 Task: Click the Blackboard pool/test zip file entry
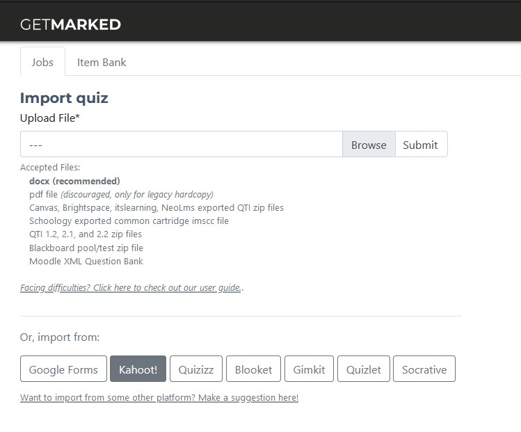[x=86, y=248]
